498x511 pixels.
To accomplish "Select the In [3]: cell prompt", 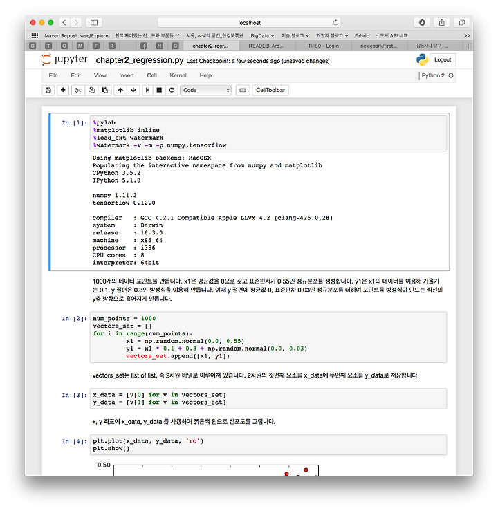I will pos(74,395).
